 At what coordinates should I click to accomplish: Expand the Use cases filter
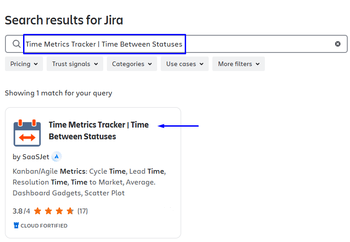[x=184, y=64]
